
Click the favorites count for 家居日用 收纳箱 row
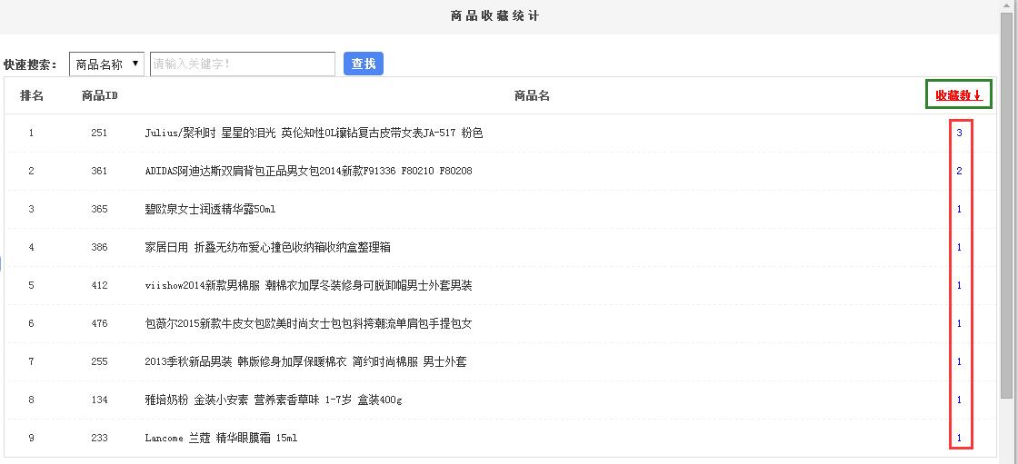coord(959,247)
